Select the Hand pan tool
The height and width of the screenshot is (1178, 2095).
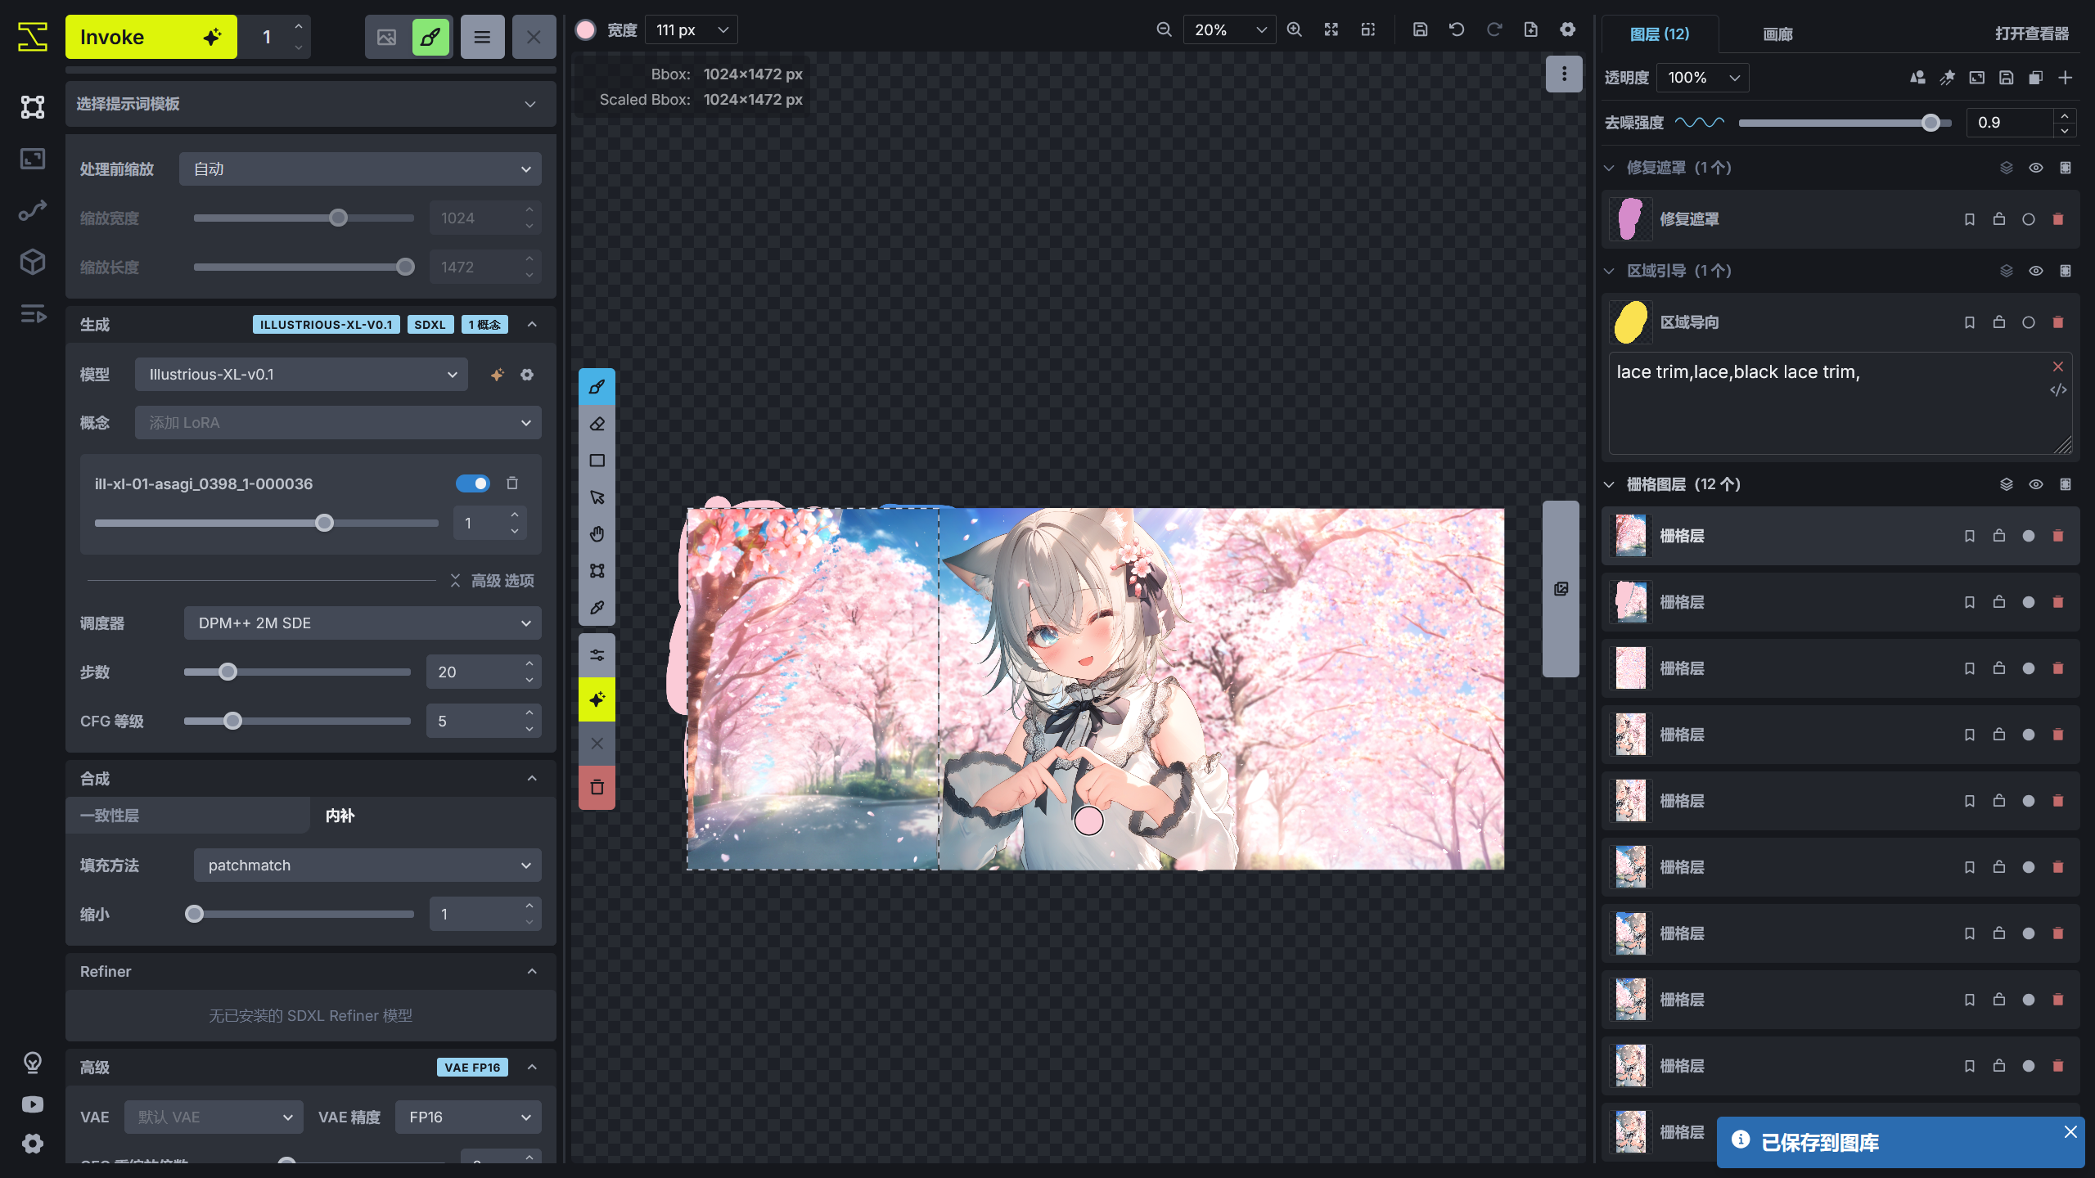pos(597,533)
